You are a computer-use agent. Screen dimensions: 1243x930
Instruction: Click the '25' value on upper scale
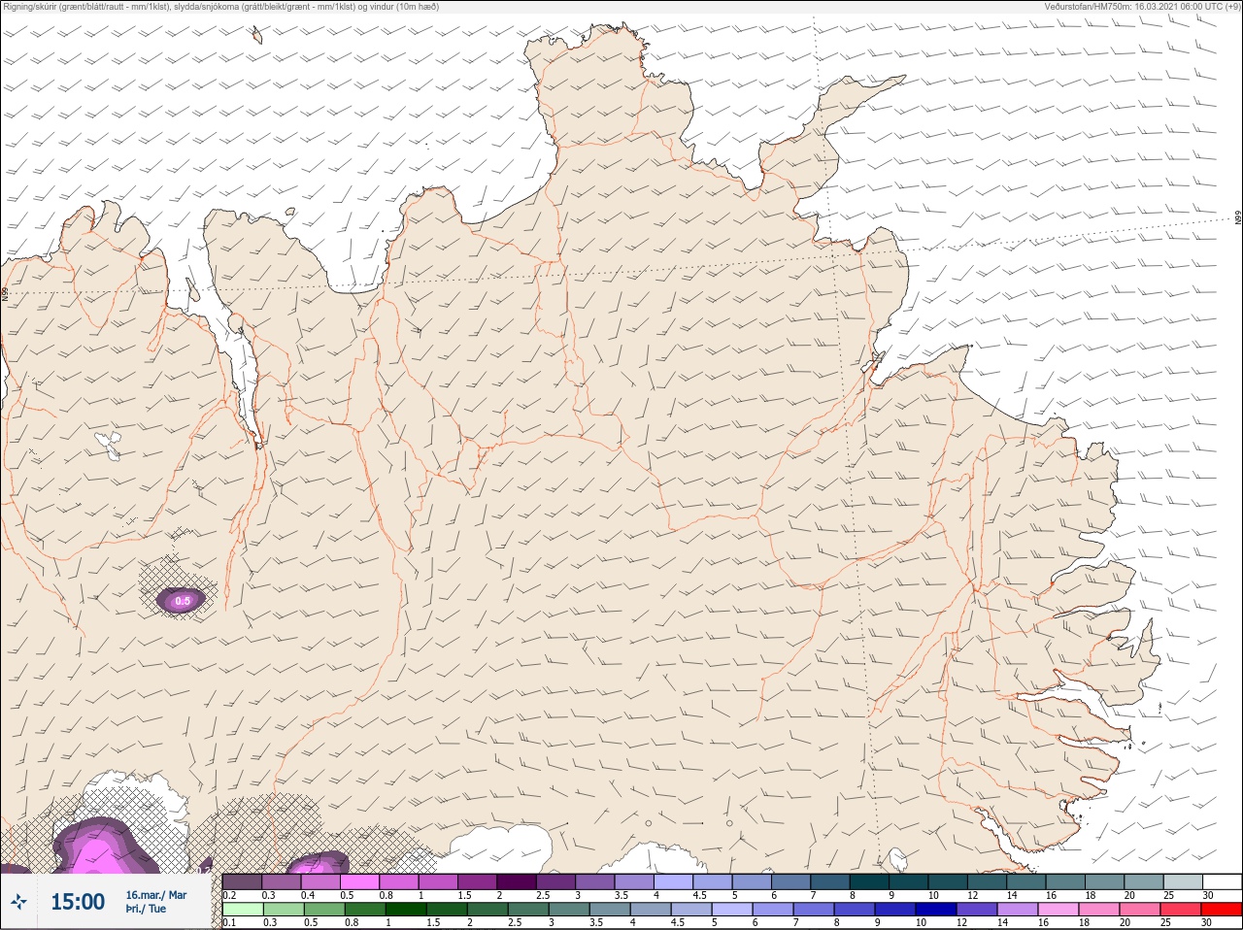[1168, 895]
